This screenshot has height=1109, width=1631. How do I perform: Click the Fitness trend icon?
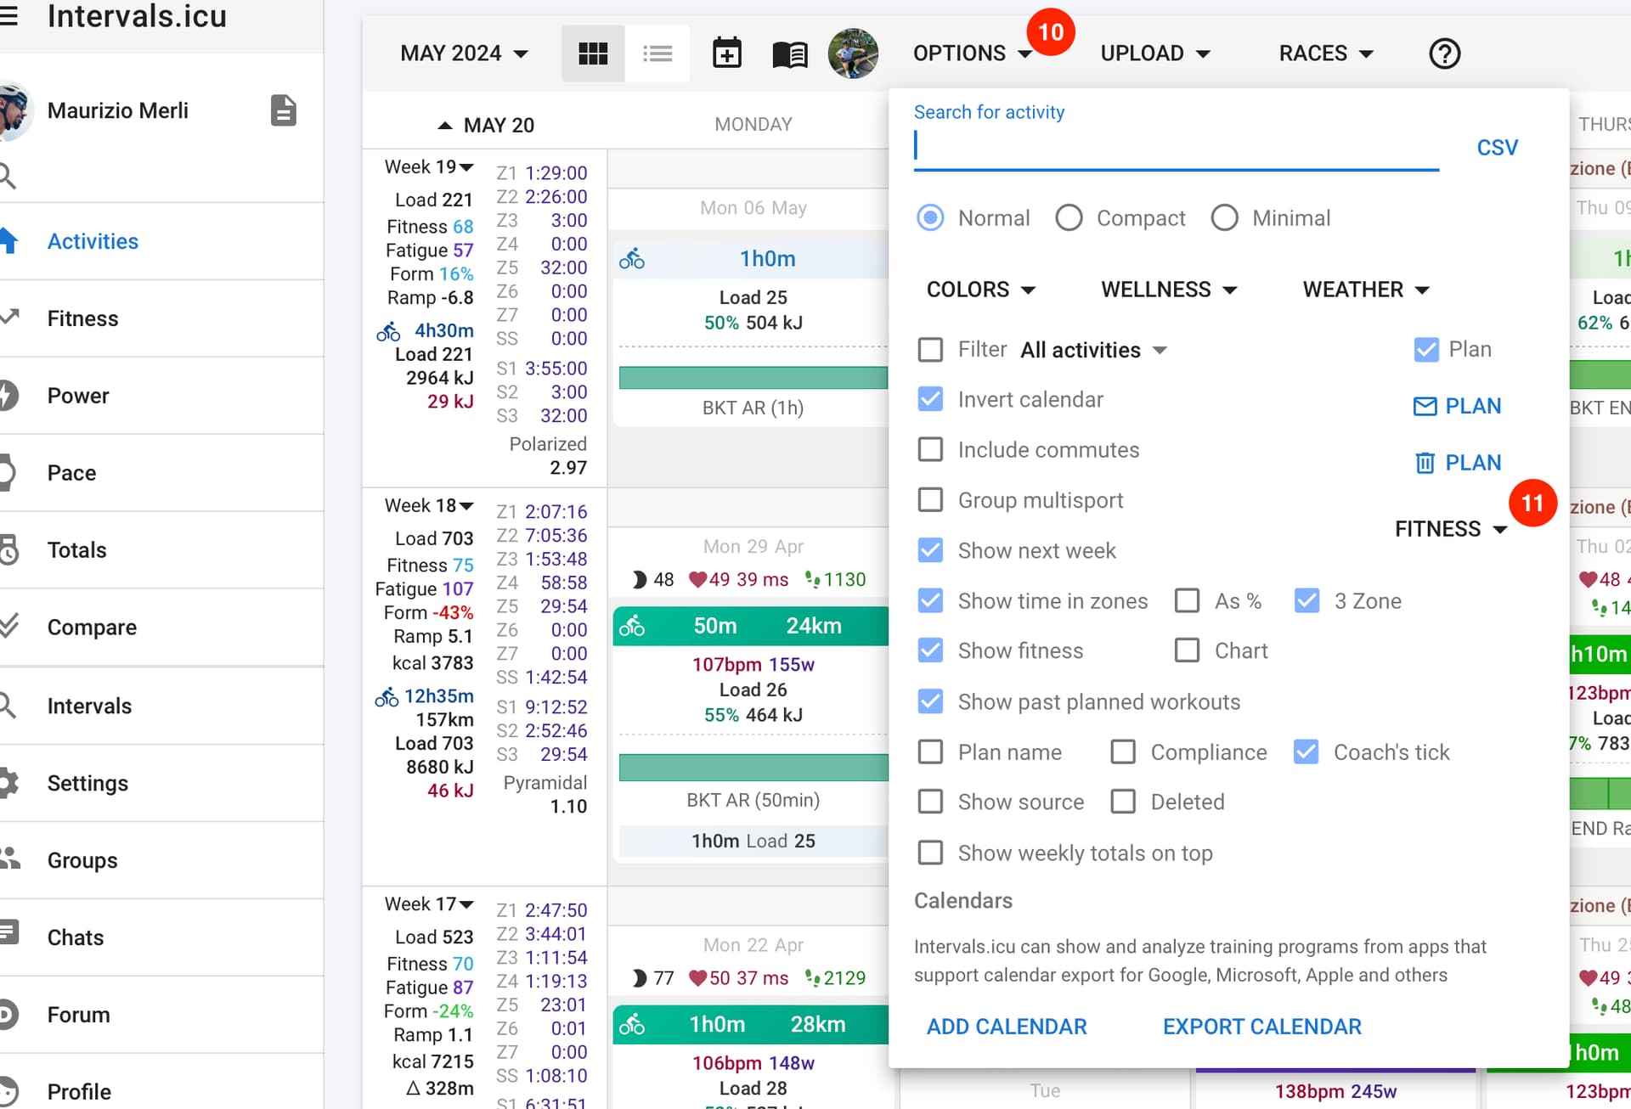point(8,318)
